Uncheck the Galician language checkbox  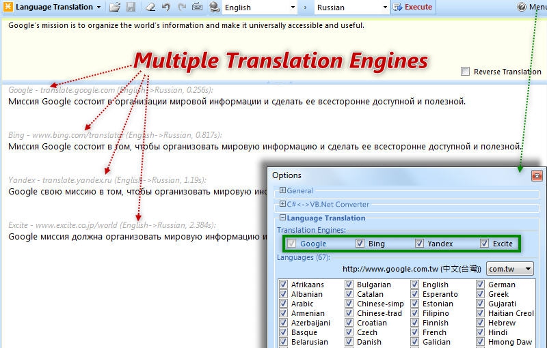coord(414,341)
